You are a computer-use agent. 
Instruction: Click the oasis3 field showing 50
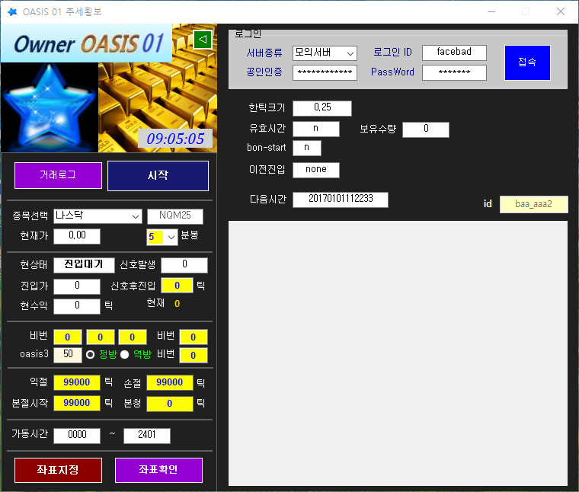(68, 355)
